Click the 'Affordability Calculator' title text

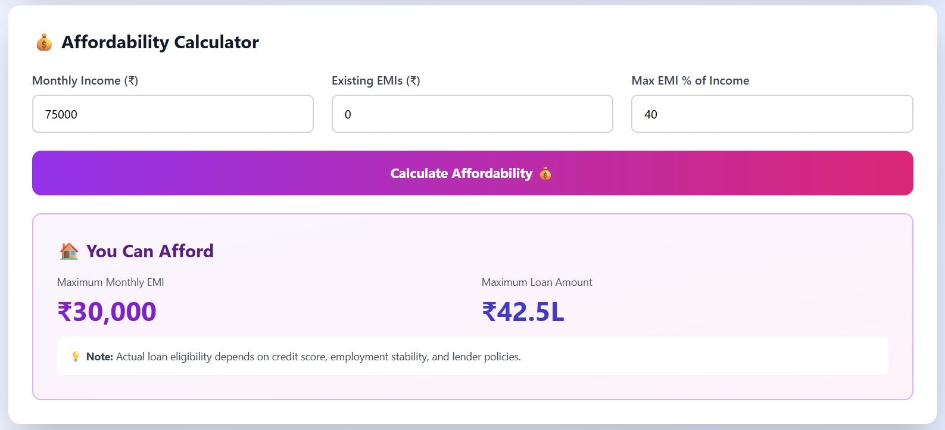click(x=160, y=42)
